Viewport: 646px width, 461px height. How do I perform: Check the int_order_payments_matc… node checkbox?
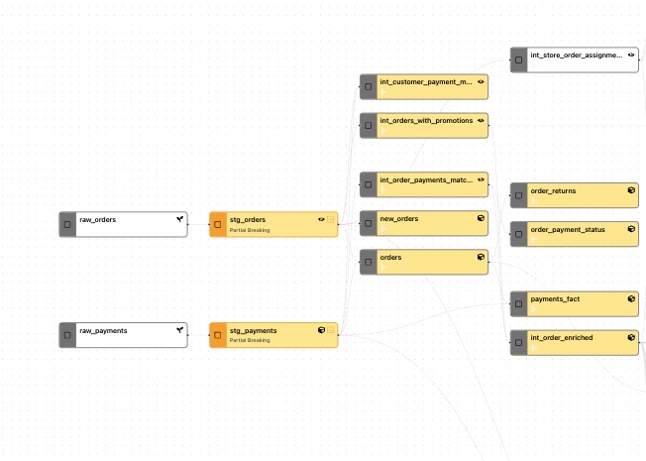coord(369,184)
